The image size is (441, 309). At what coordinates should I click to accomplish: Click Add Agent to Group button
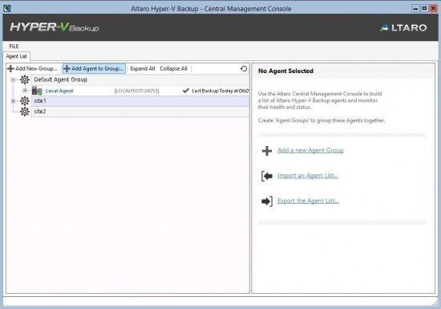[x=94, y=68]
